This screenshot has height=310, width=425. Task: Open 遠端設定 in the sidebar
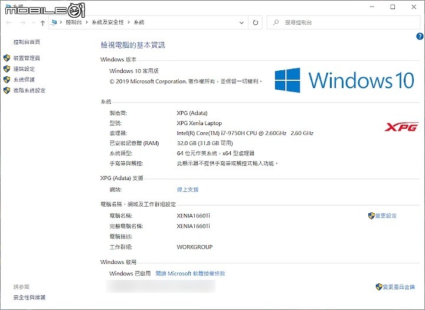coord(24,69)
